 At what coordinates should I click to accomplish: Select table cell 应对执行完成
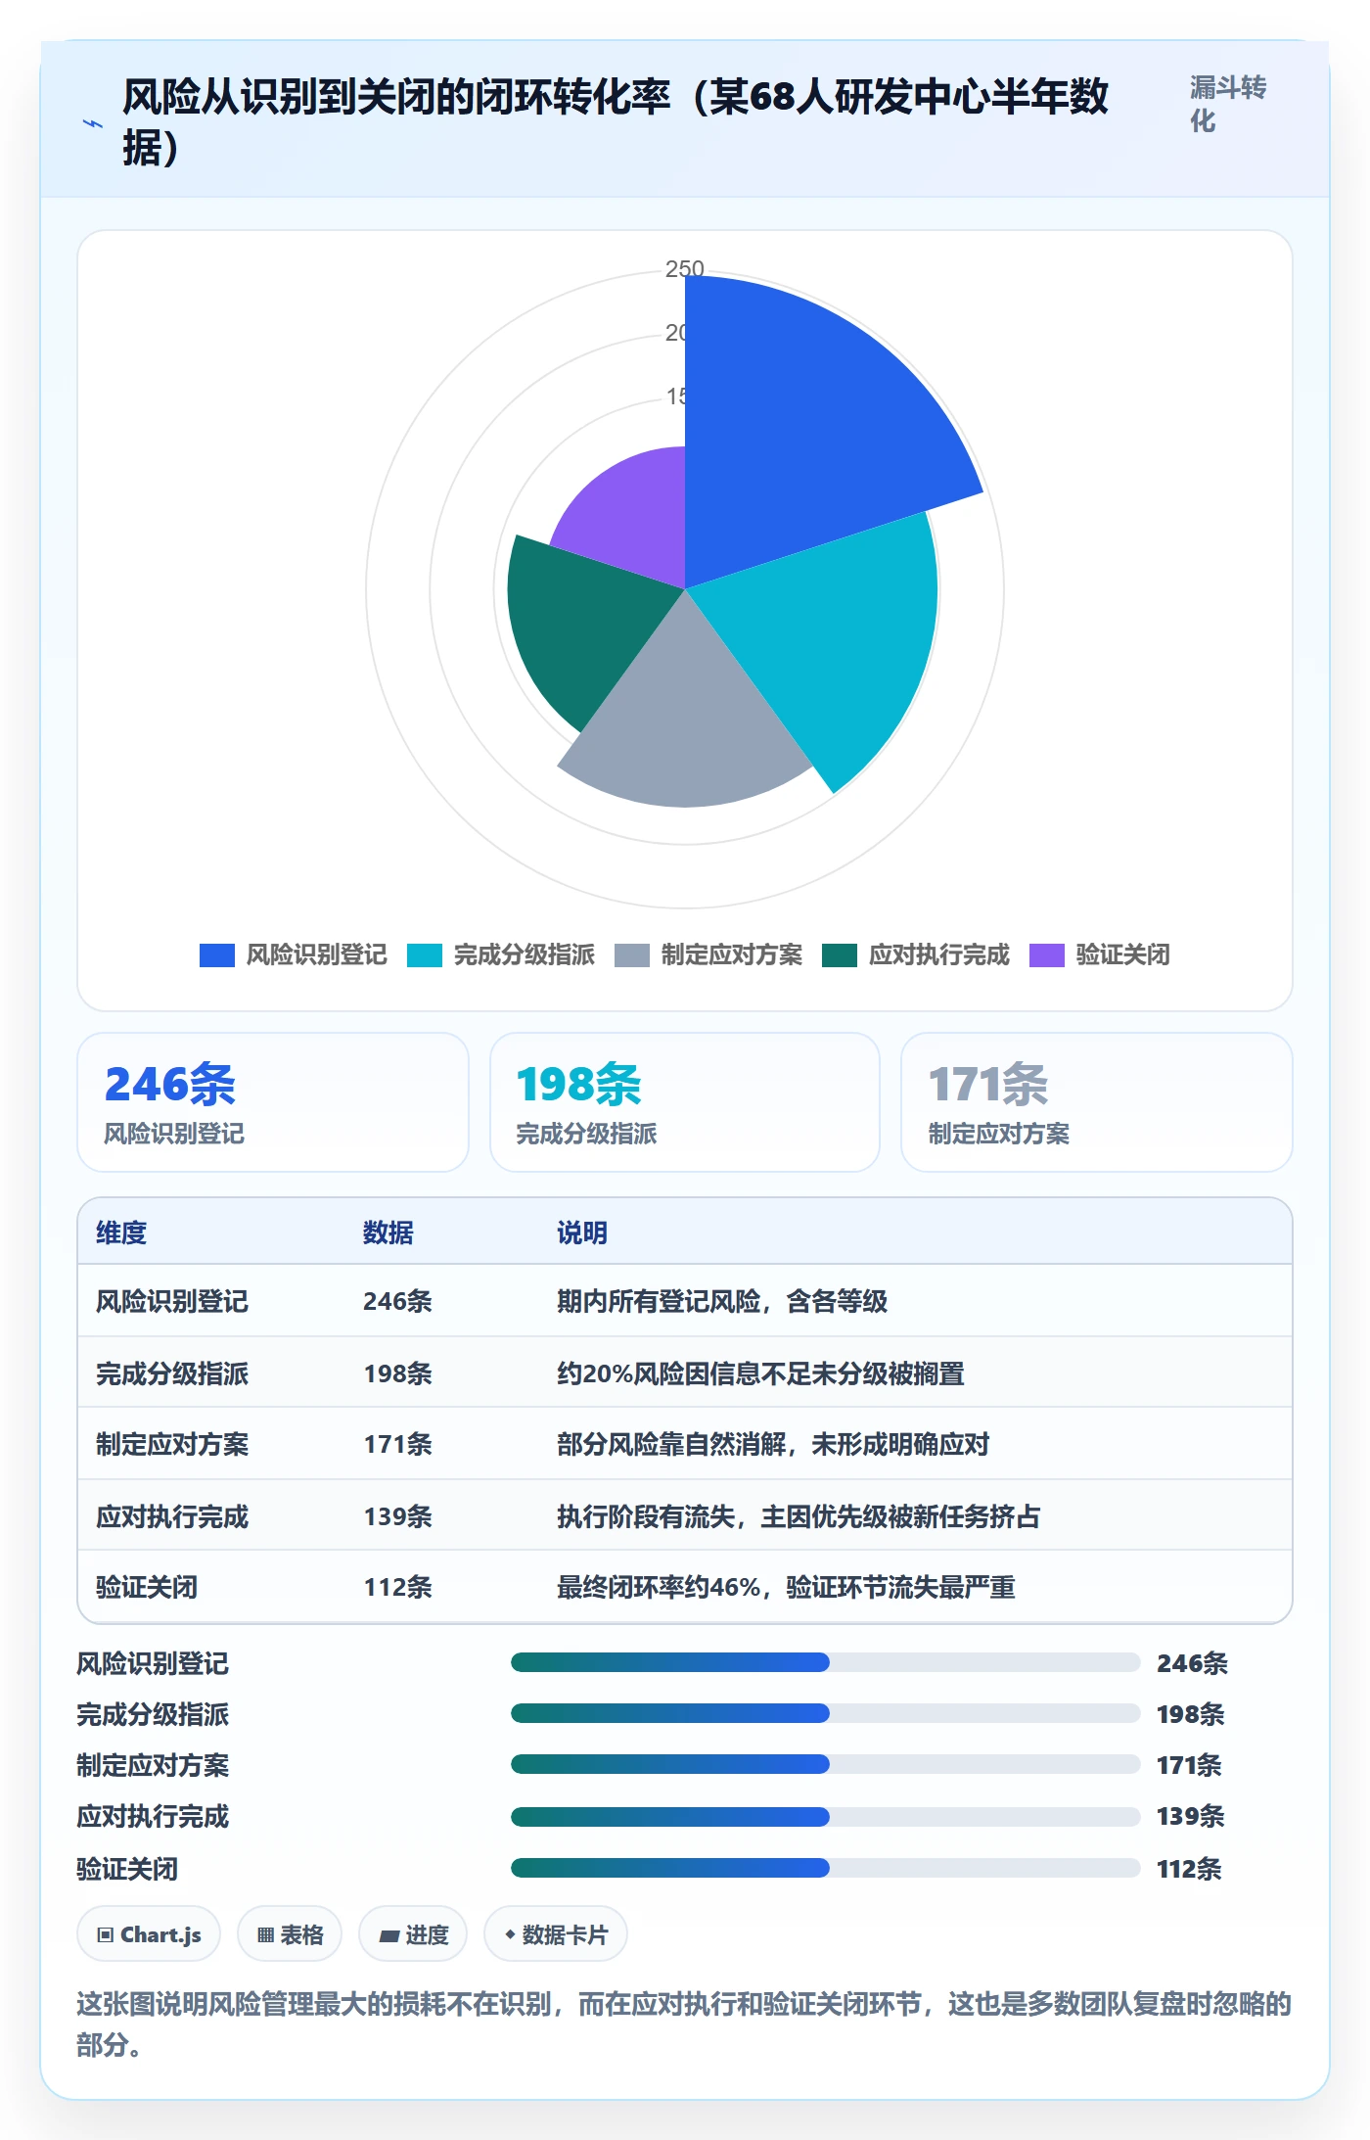click(x=172, y=1516)
